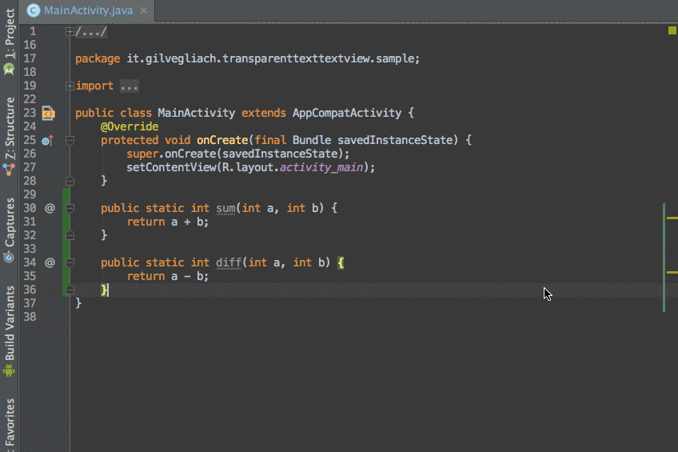Click the highlighted opening brace on line 34

(341, 262)
